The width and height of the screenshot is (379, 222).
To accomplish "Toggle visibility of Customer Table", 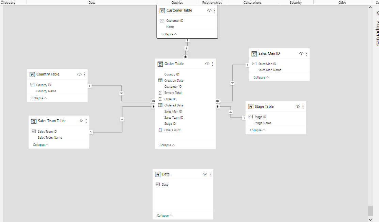I will pyautogui.click(x=209, y=11).
